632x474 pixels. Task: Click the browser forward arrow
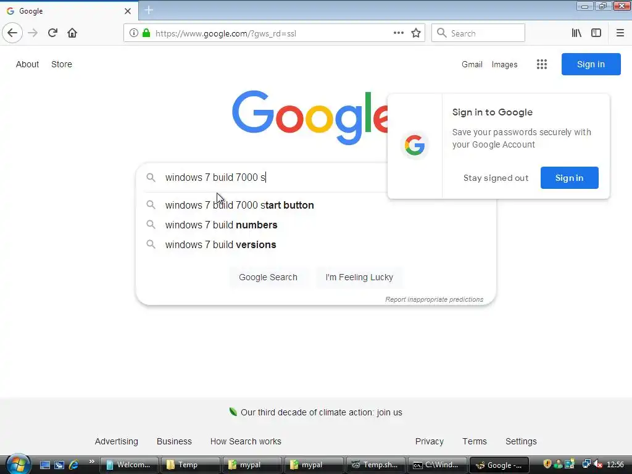pyautogui.click(x=33, y=33)
